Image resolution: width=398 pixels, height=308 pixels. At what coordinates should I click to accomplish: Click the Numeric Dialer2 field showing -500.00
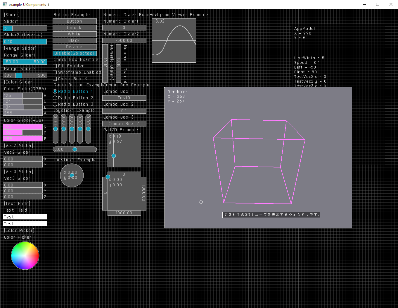click(124, 40)
